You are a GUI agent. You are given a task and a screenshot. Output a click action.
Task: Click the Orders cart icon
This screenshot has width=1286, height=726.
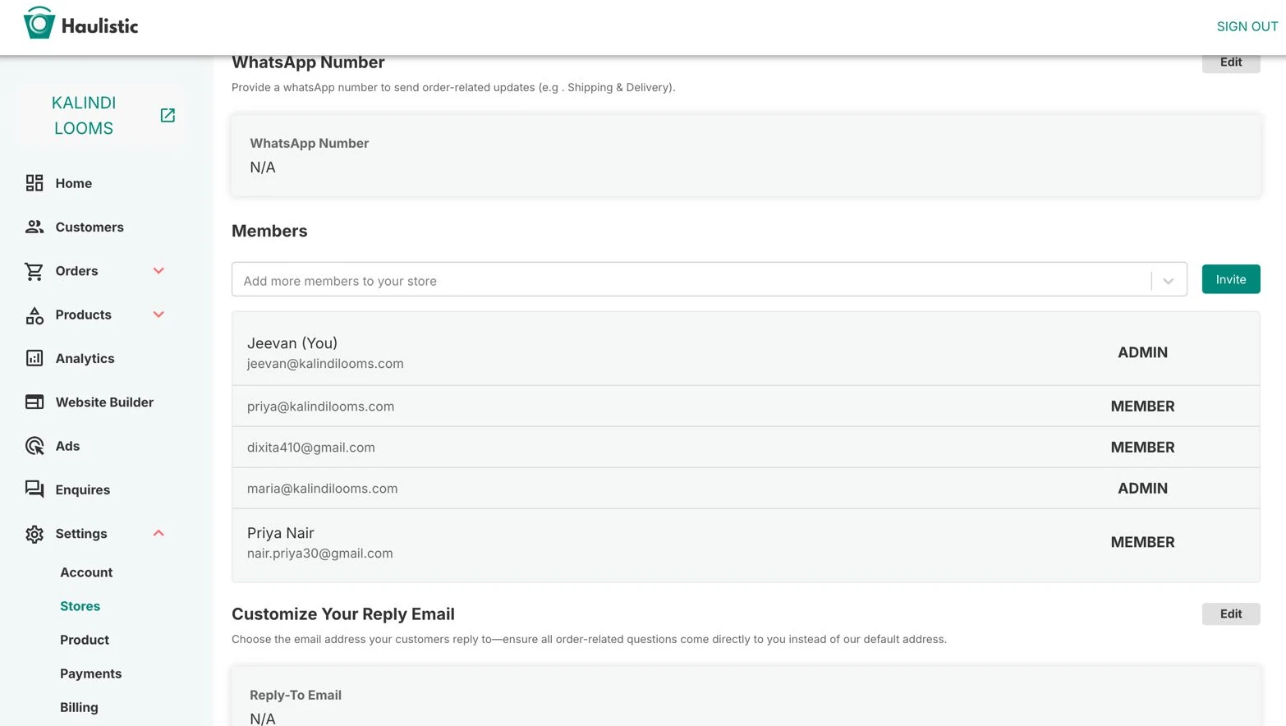click(34, 271)
